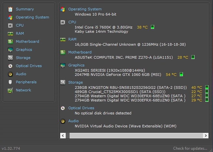Image resolution: width=213 pixels, height=152 pixels.
Task: Open Storage in the sidebar
Action: click(23, 58)
